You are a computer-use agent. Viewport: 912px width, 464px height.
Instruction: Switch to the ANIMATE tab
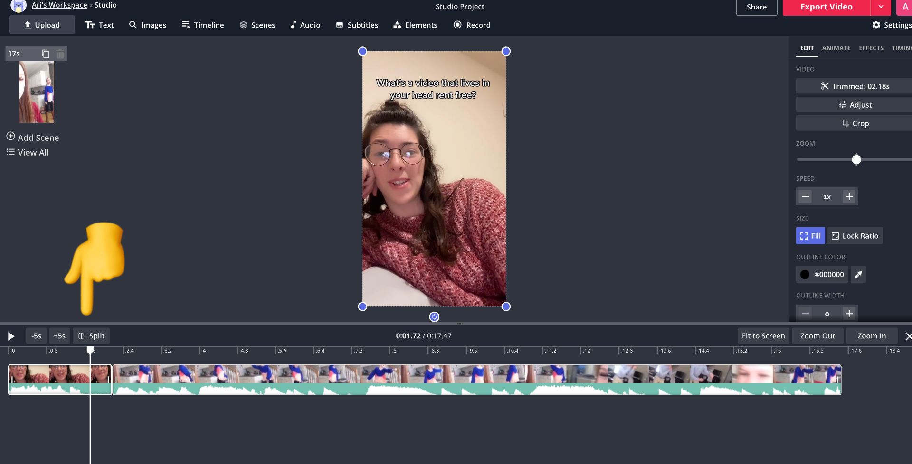(836, 48)
